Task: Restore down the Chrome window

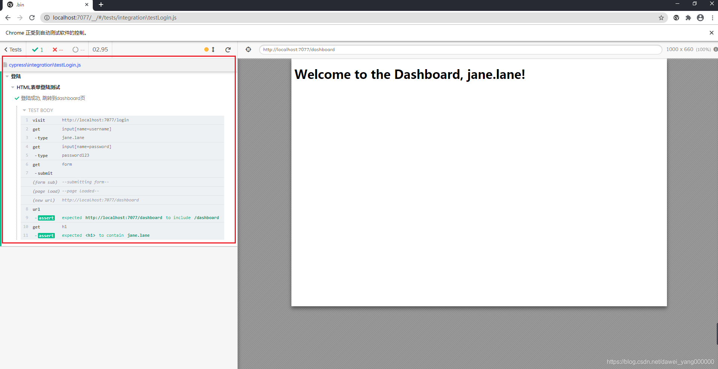Action: tap(695, 4)
